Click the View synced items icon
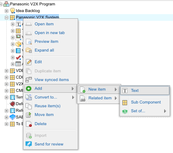The image size is (173, 153). [x=28, y=80]
